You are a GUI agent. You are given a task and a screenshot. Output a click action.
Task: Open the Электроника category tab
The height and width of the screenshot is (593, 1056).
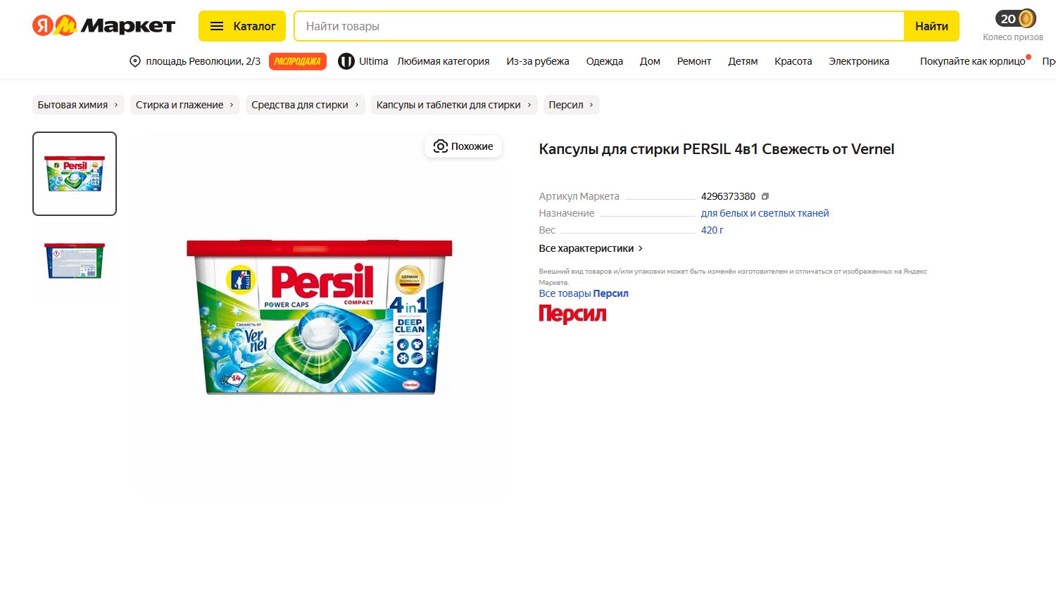(859, 61)
